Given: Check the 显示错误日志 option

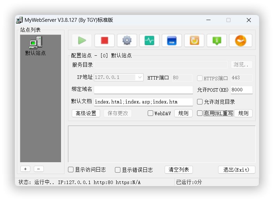Looking at the screenshot, I should tap(118, 170).
